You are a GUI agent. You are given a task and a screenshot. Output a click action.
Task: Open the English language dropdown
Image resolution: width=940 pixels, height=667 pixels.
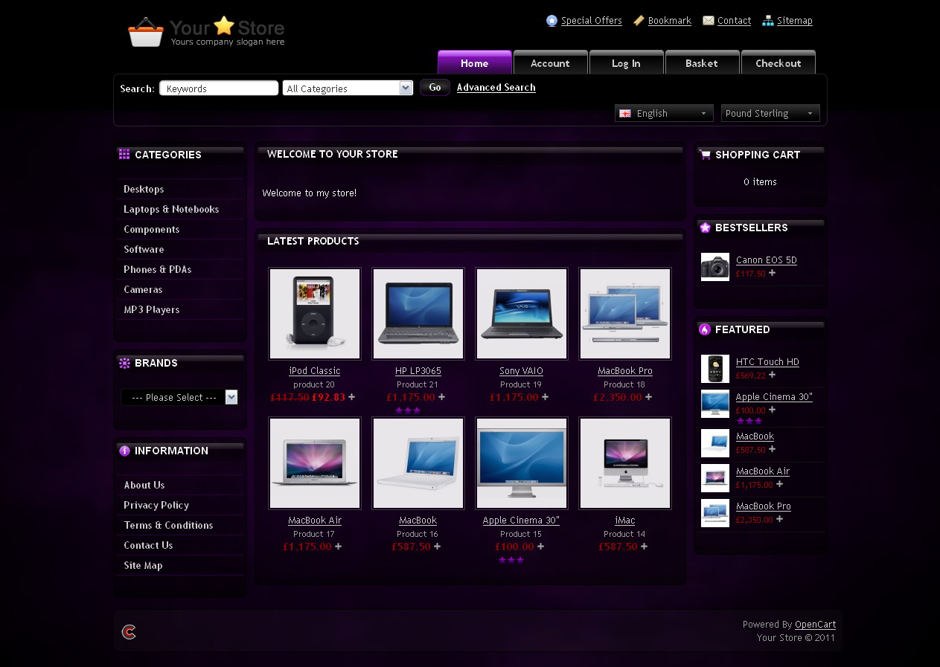tap(664, 113)
